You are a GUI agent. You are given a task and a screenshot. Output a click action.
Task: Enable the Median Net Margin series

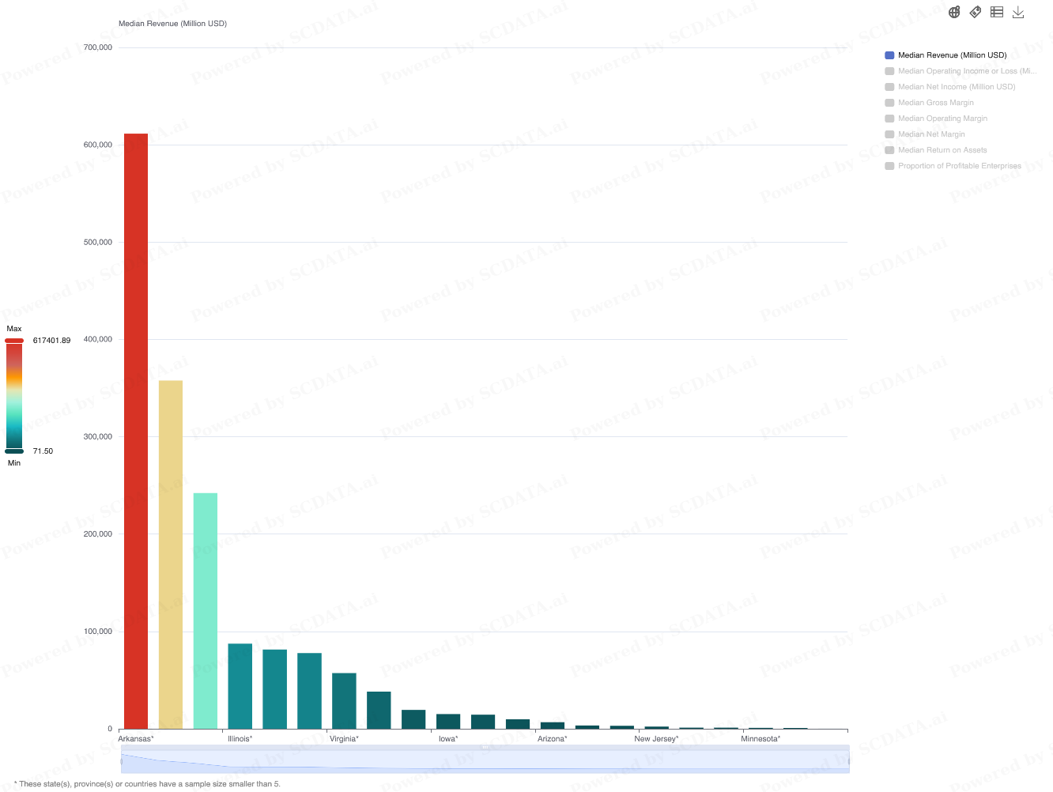coord(925,134)
